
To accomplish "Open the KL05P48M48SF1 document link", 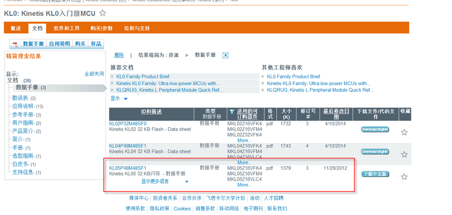I will [128, 168].
